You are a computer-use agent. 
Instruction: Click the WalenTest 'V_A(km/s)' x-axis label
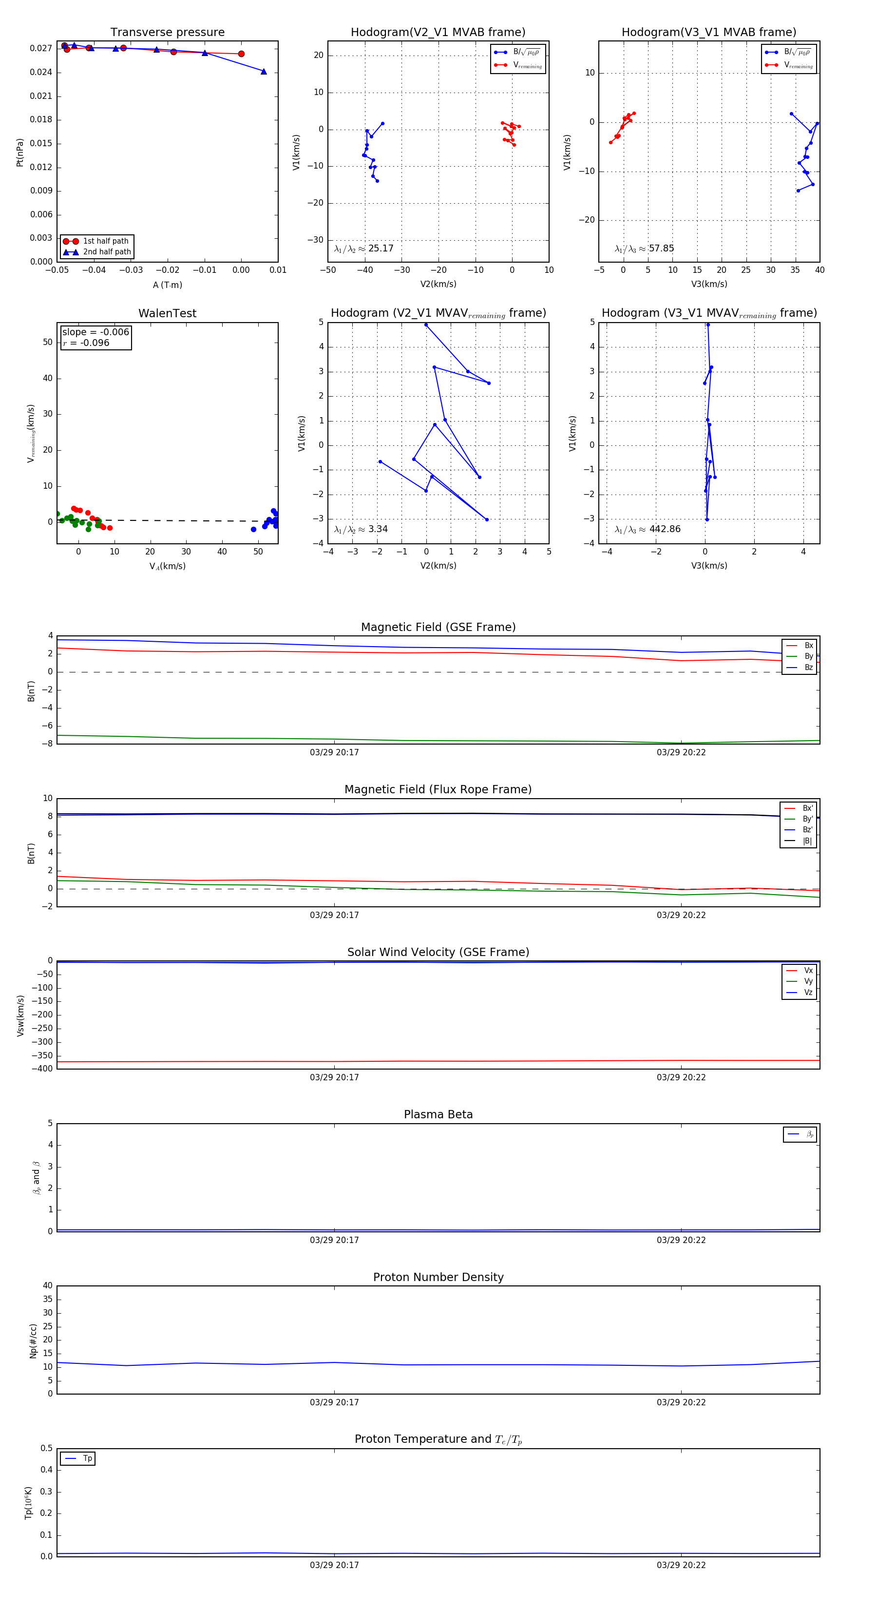click(x=167, y=566)
